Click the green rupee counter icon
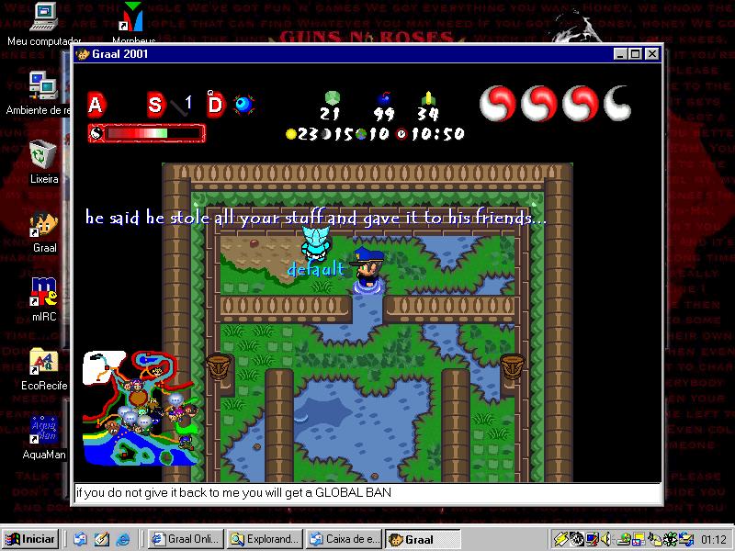 tap(332, 96)
